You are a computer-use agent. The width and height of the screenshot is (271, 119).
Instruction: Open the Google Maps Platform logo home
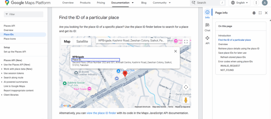tap(28, 3)
